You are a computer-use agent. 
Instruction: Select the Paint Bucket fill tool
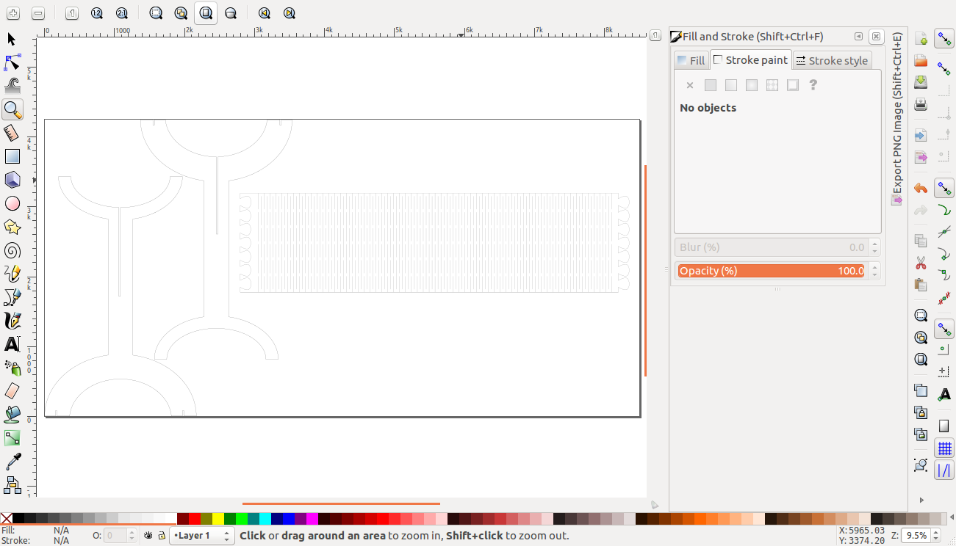(x=12, y=415)
